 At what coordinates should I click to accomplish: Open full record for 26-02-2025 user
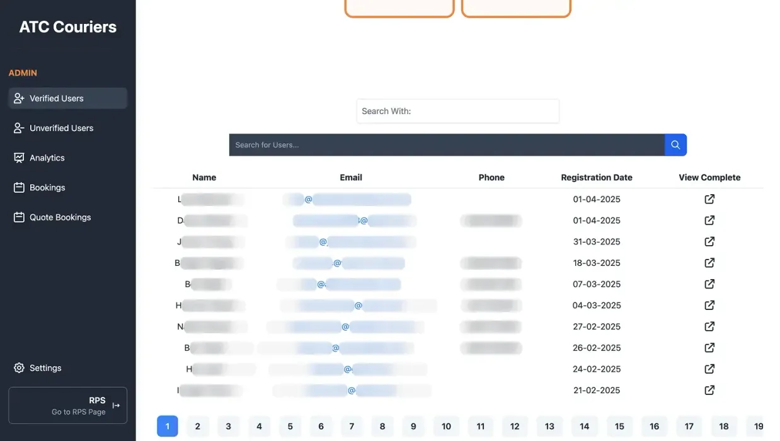(709, 348)
